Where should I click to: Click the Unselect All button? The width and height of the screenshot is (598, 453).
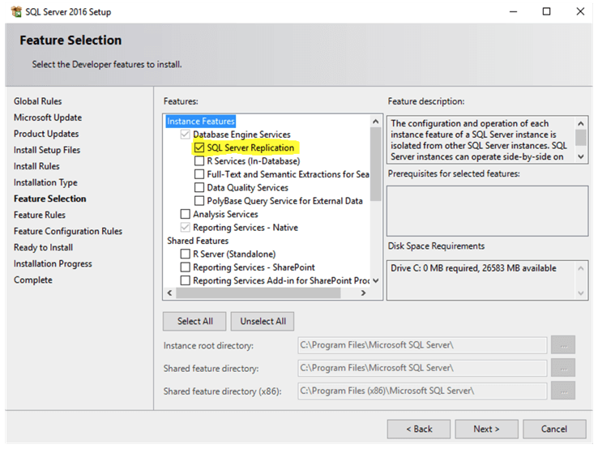coord(263,321)
